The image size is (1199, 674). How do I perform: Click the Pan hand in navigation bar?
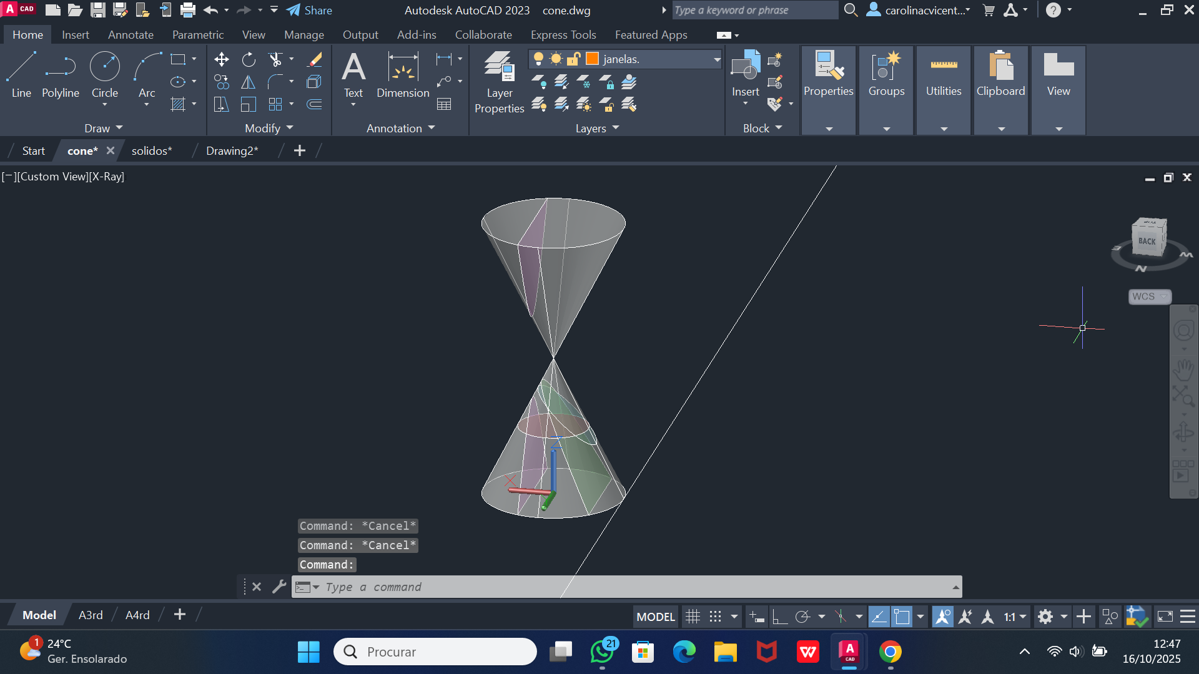[x=1183, y=369]
